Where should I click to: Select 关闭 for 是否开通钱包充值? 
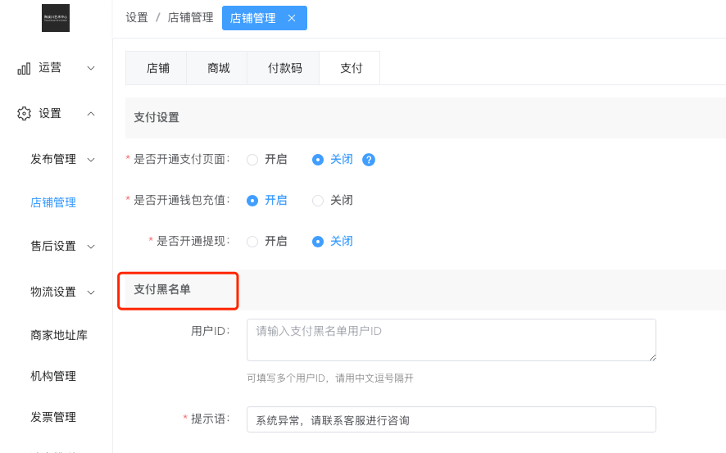tap(318, 201)
